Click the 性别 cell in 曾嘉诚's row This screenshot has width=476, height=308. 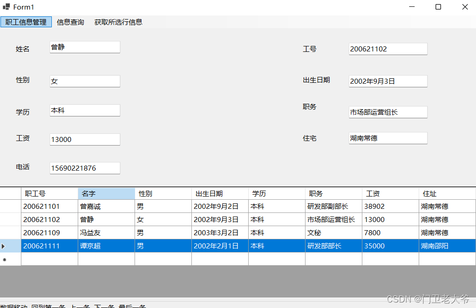pyautogui.click(x=163, y=206)
